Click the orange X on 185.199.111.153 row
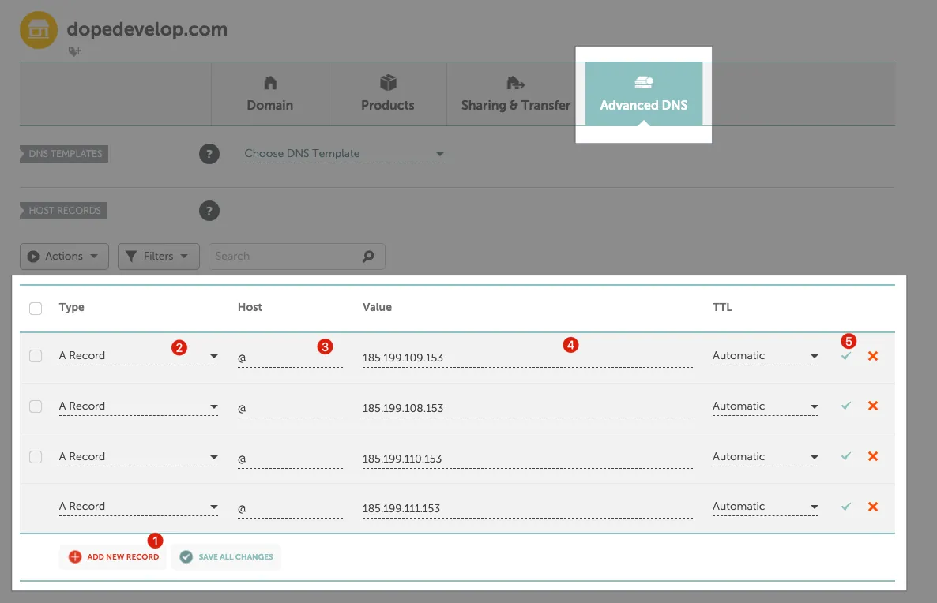Screen dimensions: 937x603 pos(873,507)
